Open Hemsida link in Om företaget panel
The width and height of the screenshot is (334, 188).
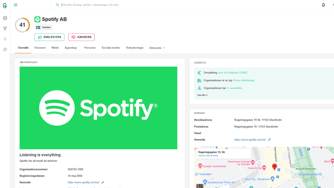pos(83,182)
